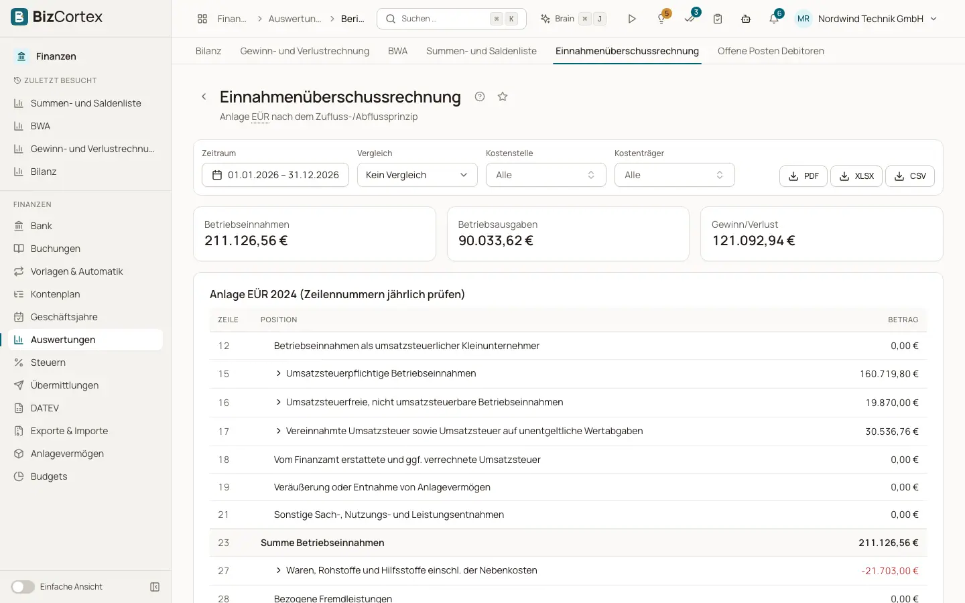Mark report as favorite with star icon
Viewport: 965px width, 603px height.
(x=503, y=96)
